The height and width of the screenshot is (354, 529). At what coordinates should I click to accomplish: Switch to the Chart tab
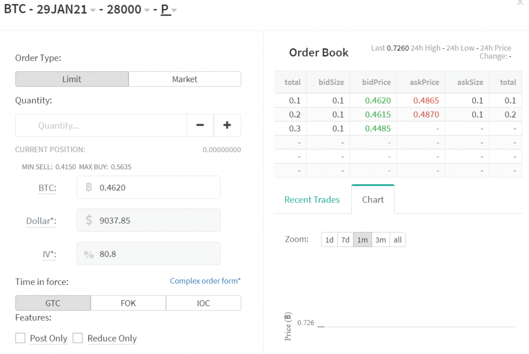(373, 199)
